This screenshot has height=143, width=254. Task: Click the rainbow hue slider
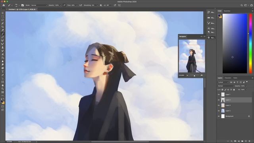coord(250,43)
